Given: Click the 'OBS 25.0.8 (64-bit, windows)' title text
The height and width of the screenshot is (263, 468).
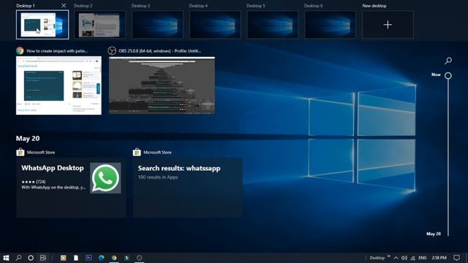Looking at the screenshot, I should coord(159,51).
